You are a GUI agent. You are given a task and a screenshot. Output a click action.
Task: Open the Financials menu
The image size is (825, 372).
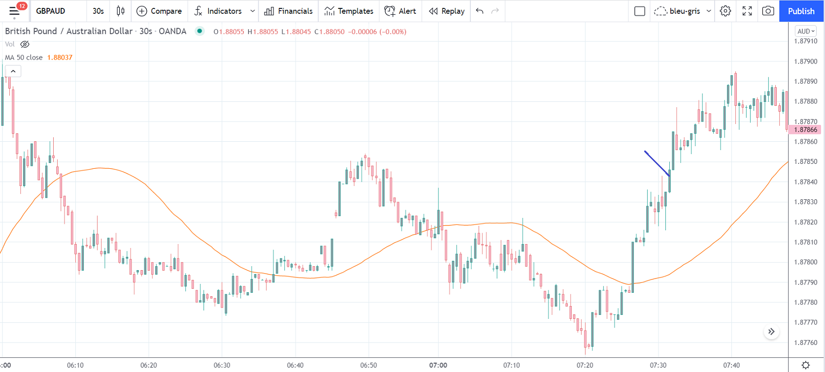[x=289, y=11]
